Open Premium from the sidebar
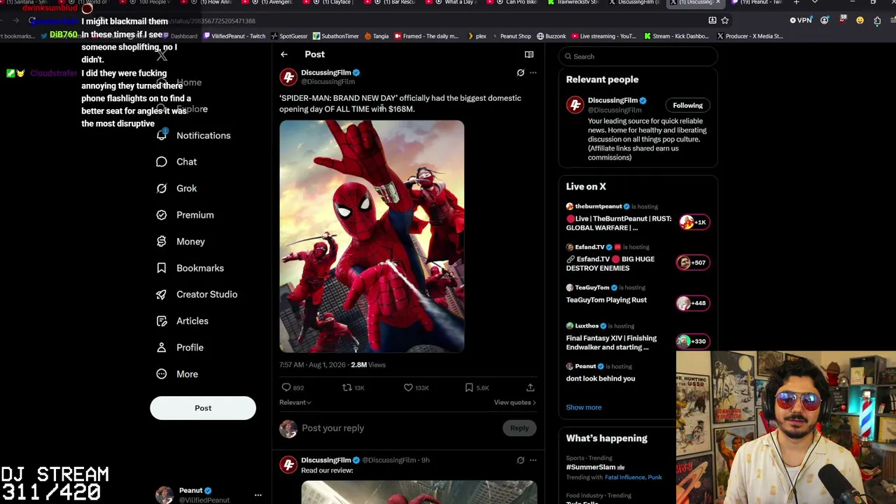 185,215
